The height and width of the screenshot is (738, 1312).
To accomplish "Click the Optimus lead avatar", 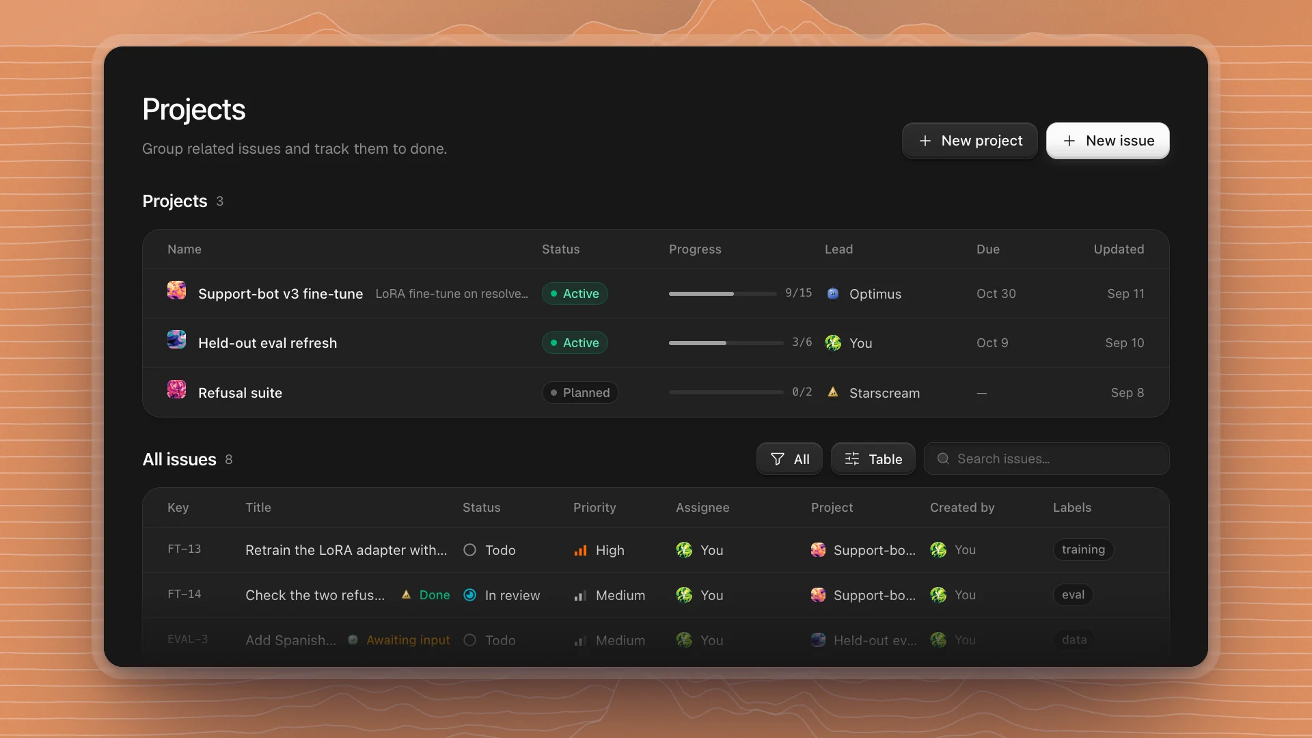I will coord(833,294).
